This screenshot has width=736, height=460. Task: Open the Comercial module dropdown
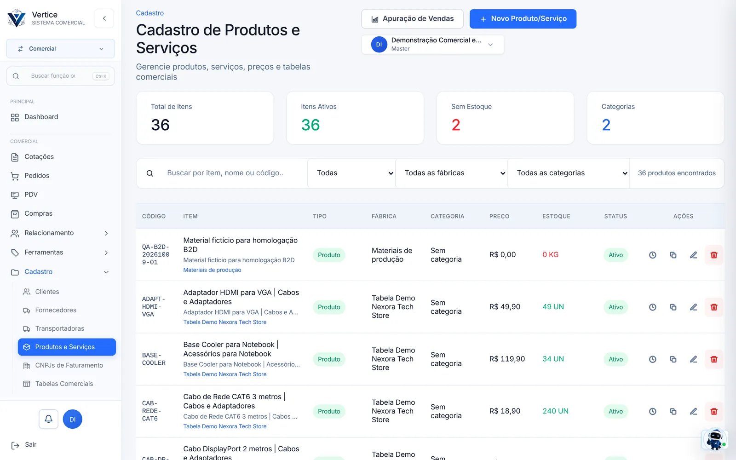coord(60,49)
